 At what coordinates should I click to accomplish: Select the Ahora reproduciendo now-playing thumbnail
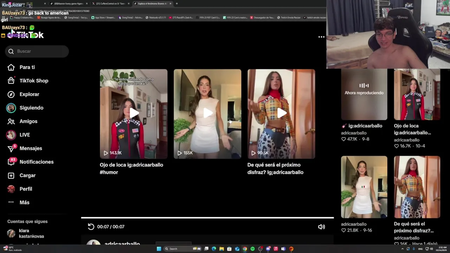click(364, 94)
